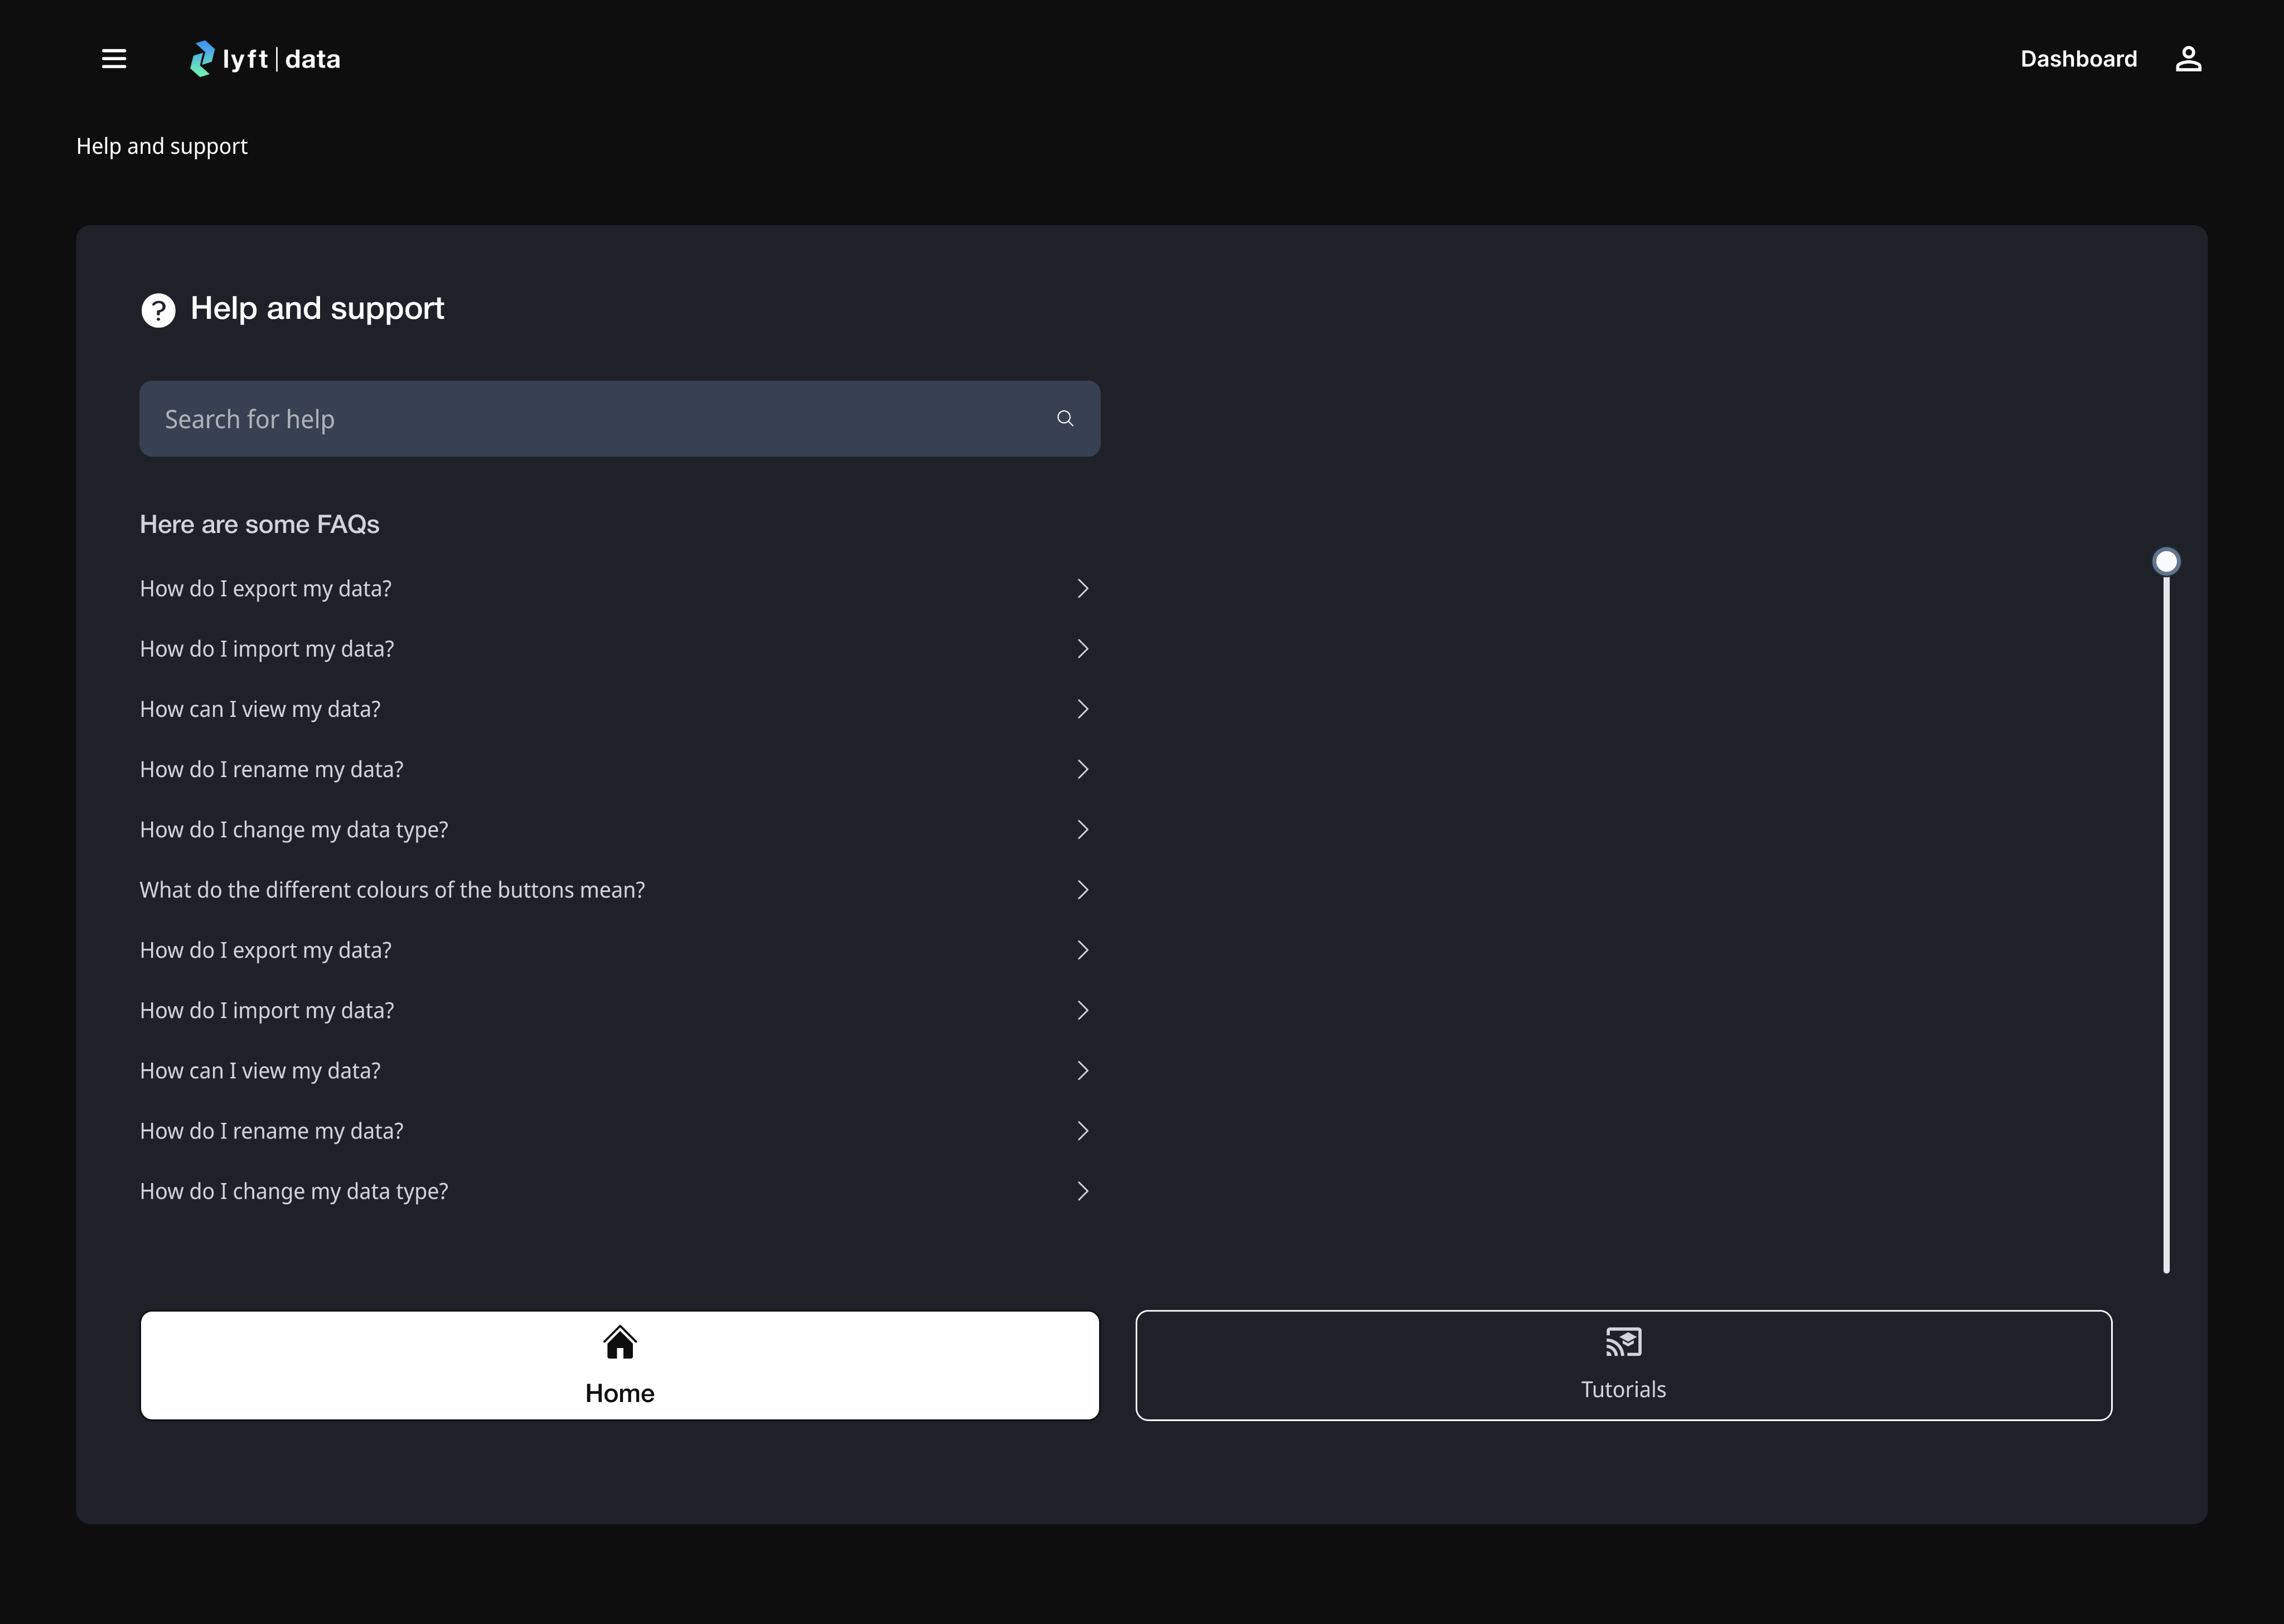Expand second "How do I export my data?" chevron
This screenshot has width=2284, height=1624.
coord(1082,950)
